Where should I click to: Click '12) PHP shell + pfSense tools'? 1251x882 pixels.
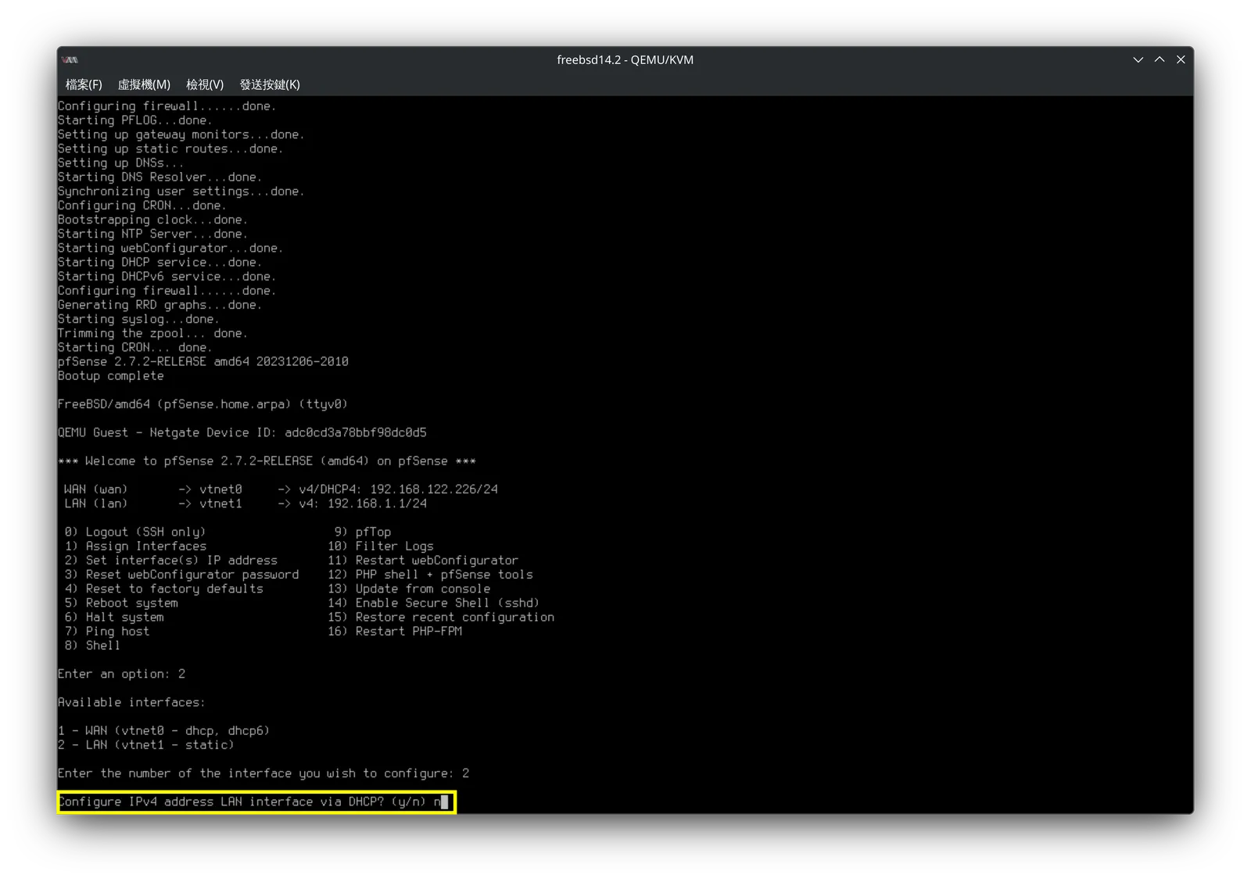pyautogui.click(x=430, y=574)
